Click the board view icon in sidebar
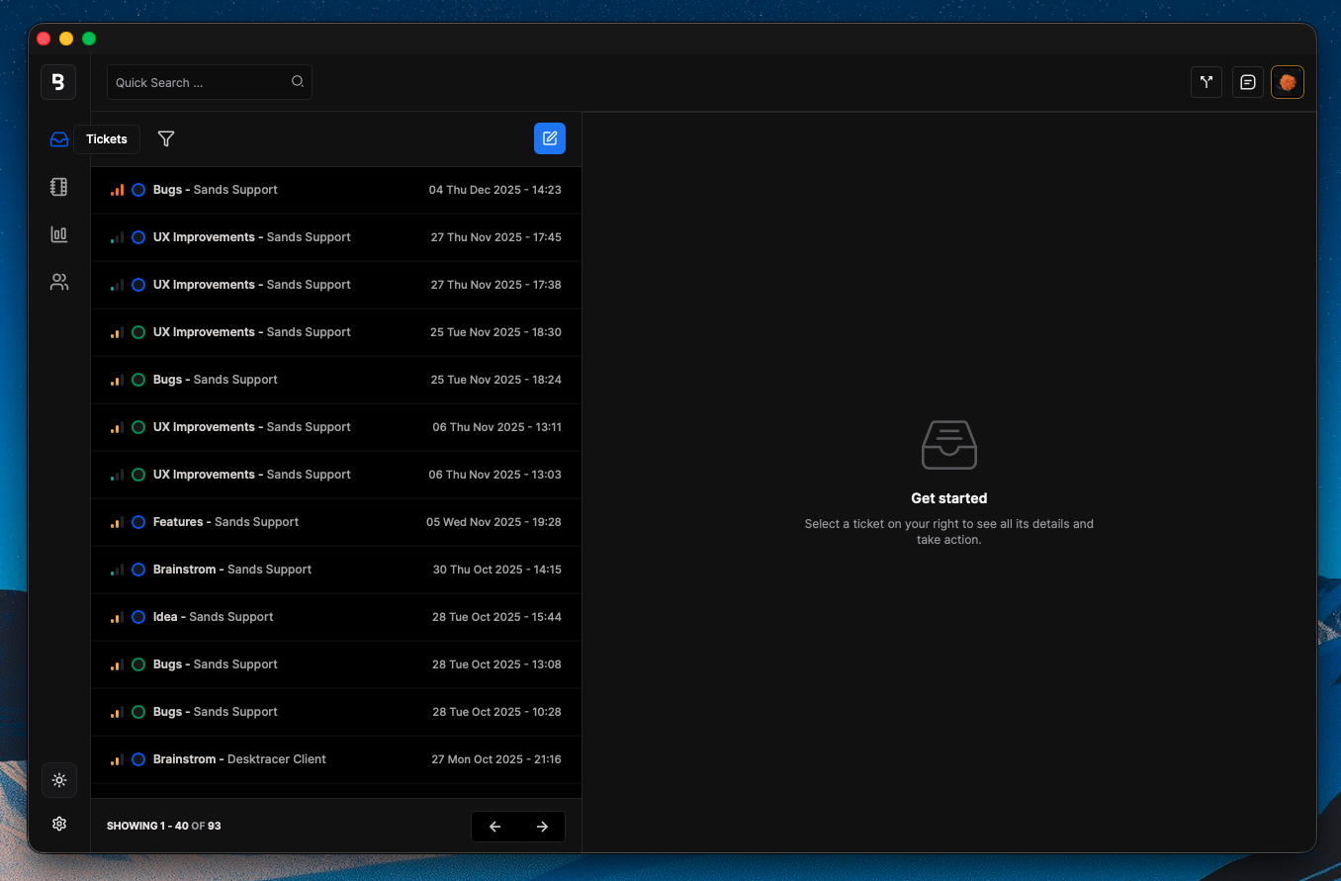 coord(59,187)
